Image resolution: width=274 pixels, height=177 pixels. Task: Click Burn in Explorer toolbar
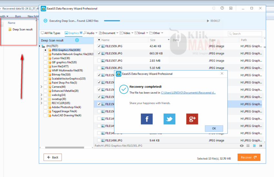18,16
